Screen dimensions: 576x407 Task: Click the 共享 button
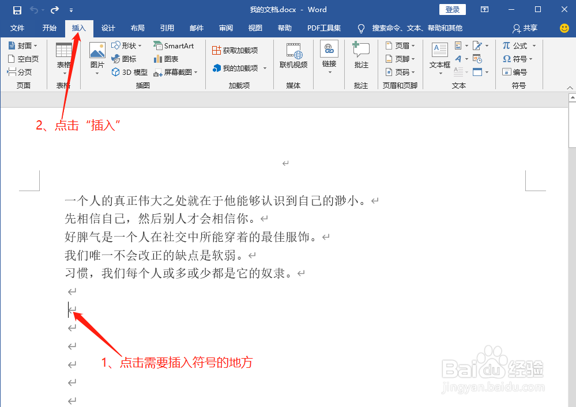point(525,28)
